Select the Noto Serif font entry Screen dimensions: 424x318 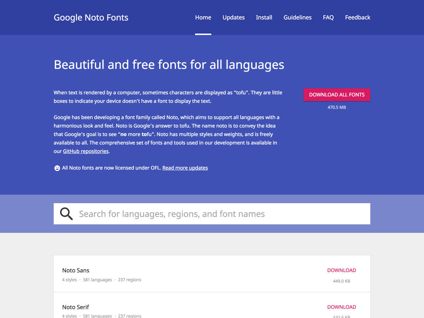tap(76, 307)
